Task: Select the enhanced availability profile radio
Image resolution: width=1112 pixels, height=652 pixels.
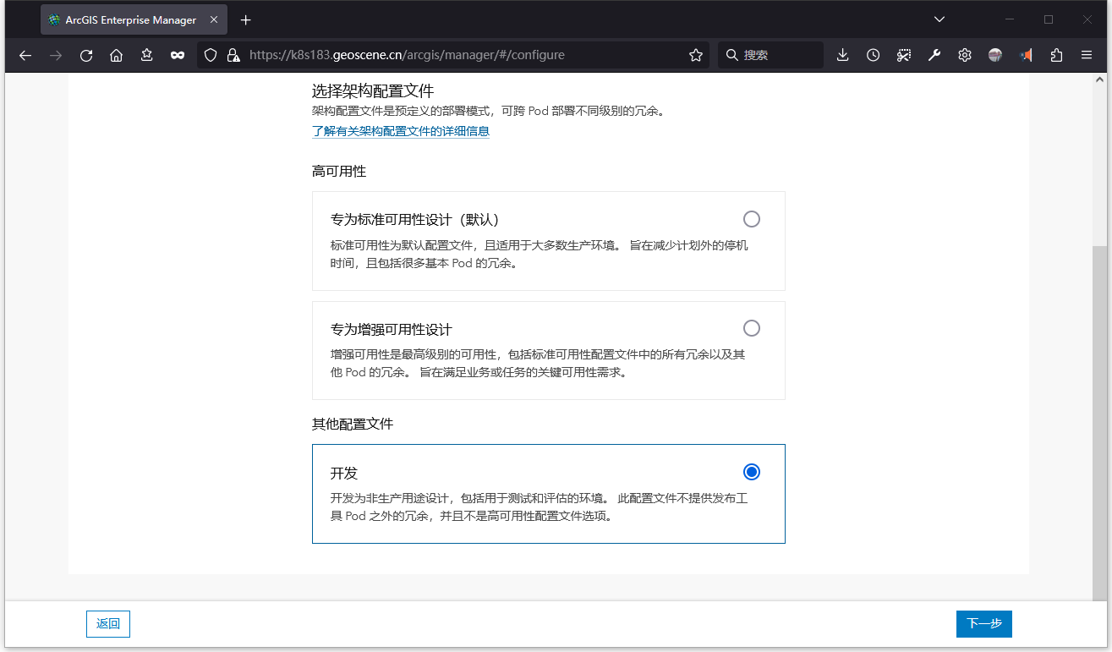Action: click(752, 328)
